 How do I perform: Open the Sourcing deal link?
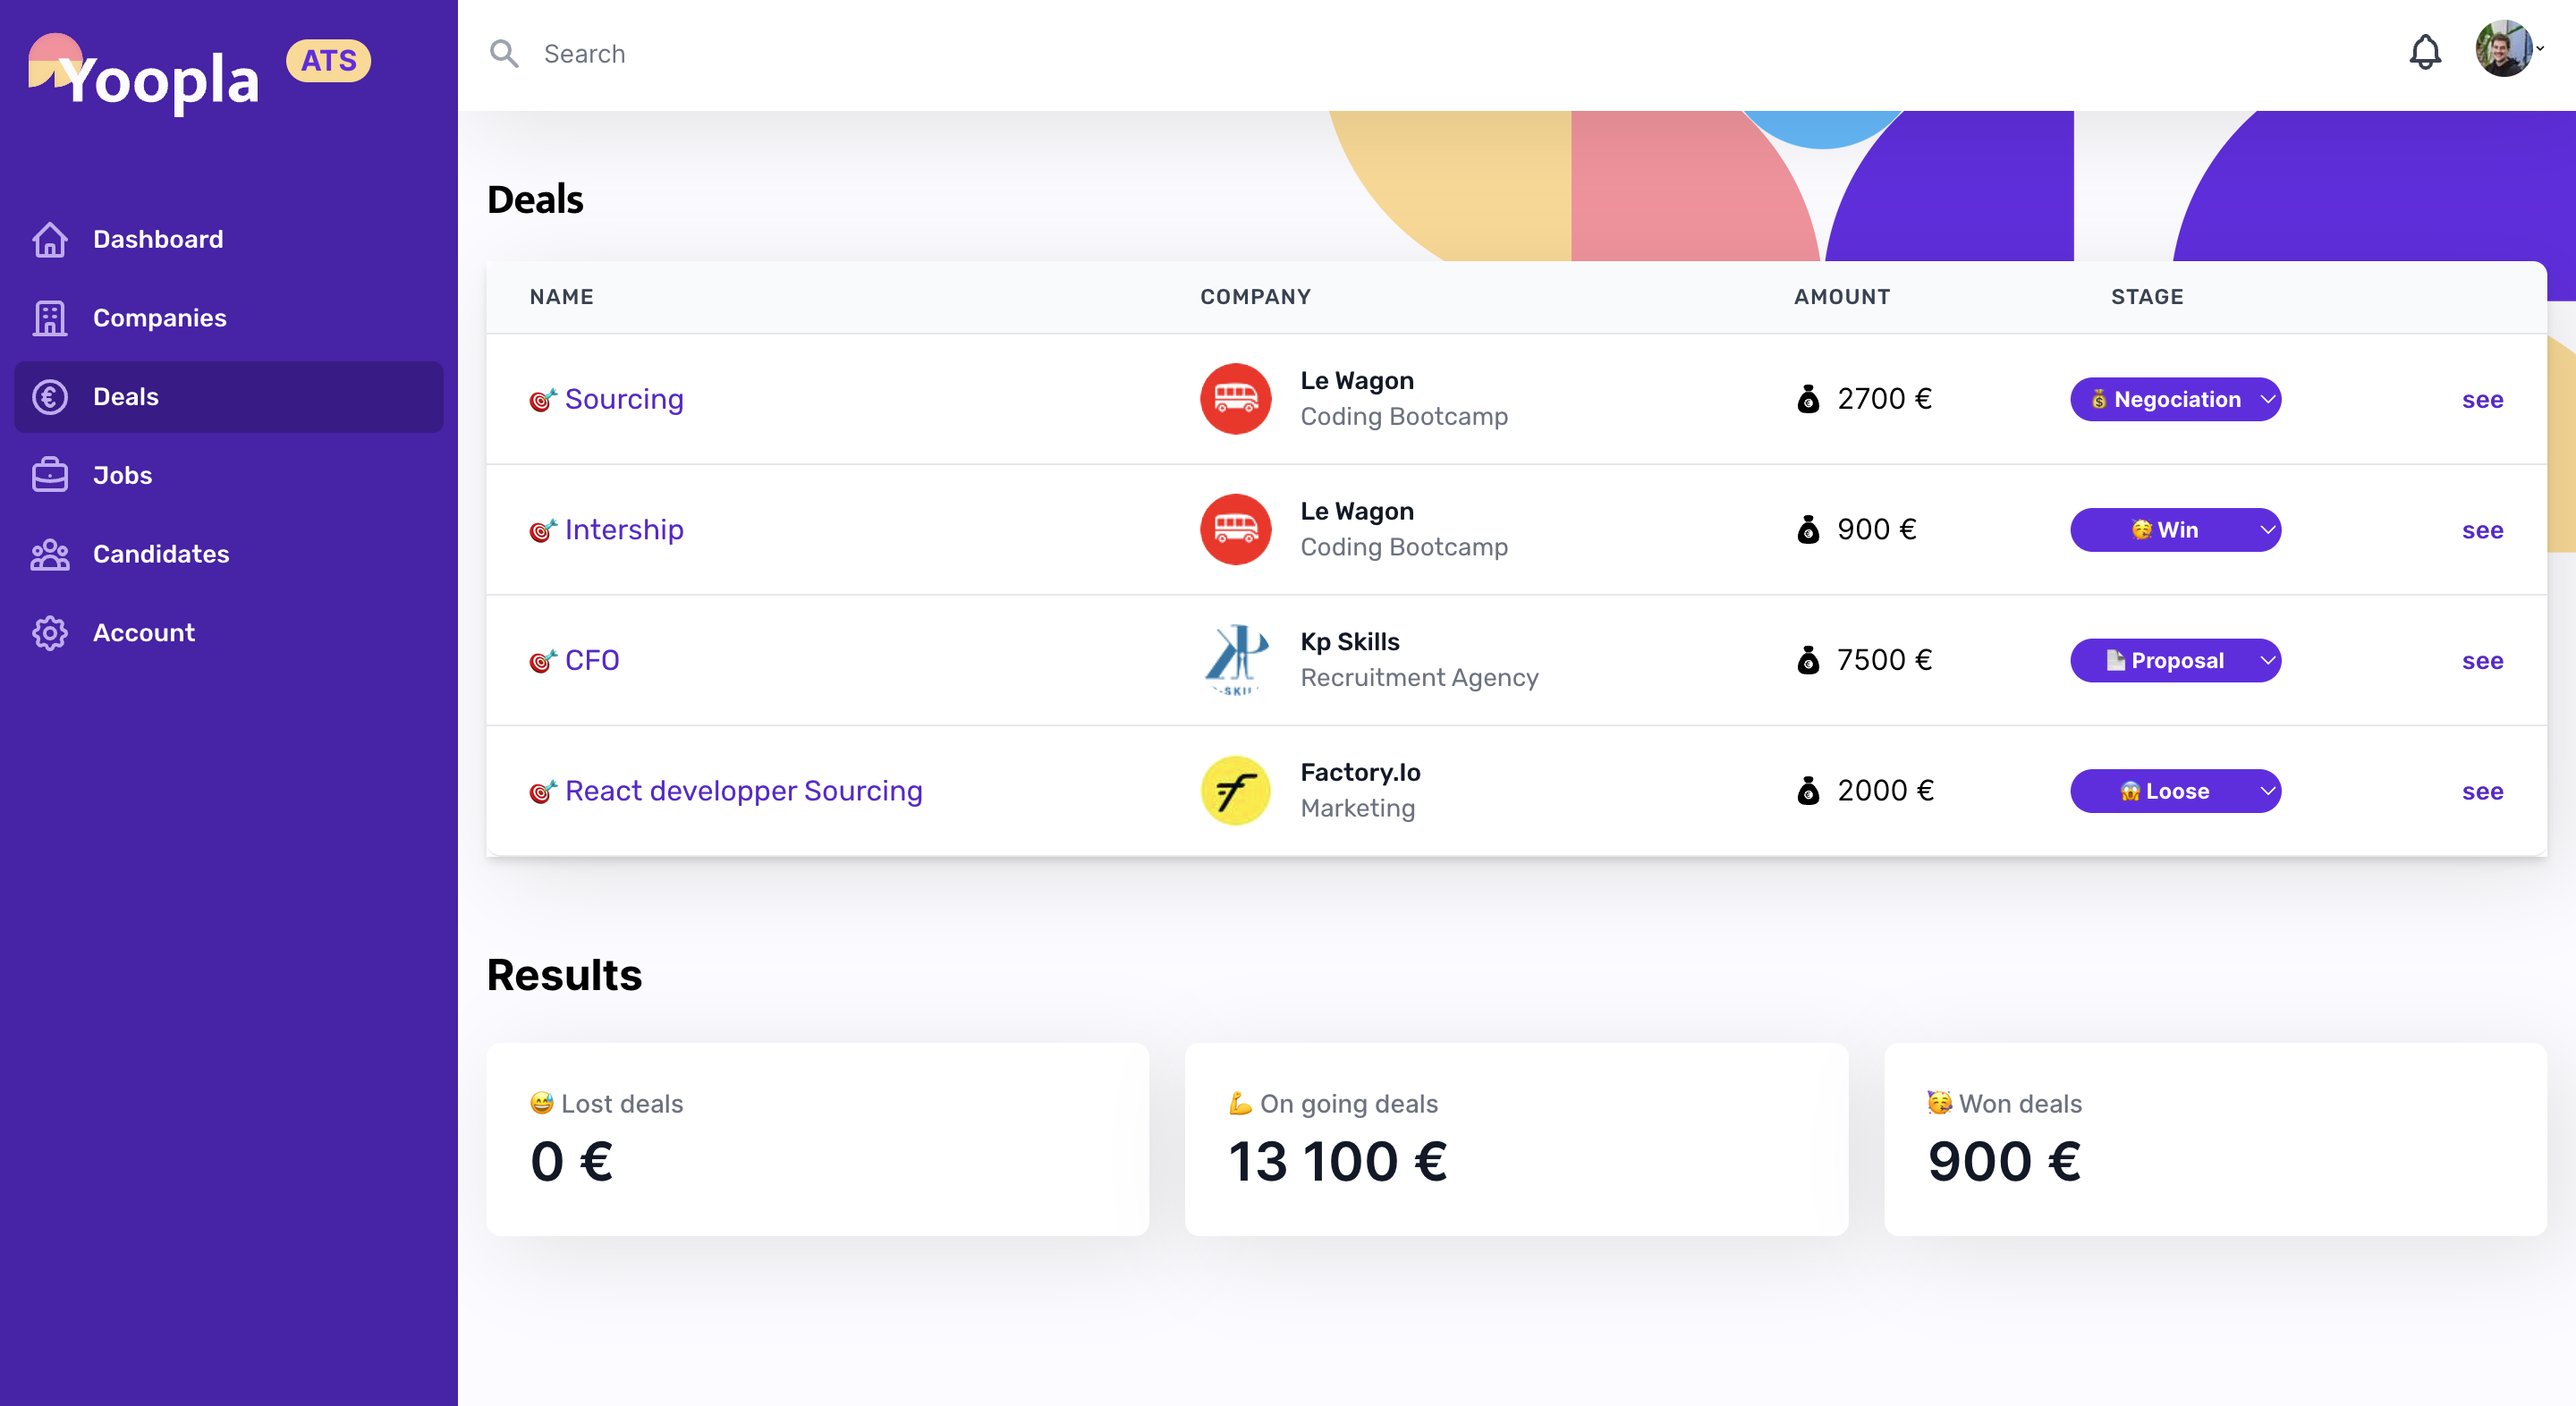(x=623, y=399)
